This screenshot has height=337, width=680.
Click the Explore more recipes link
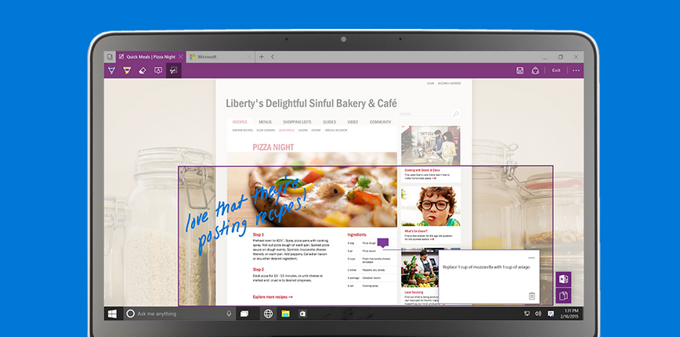pyautogui.click(x=272, y=297)
